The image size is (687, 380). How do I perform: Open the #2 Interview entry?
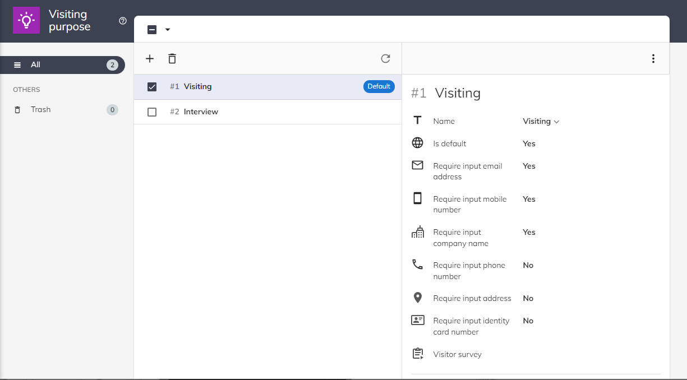(201, 112)
